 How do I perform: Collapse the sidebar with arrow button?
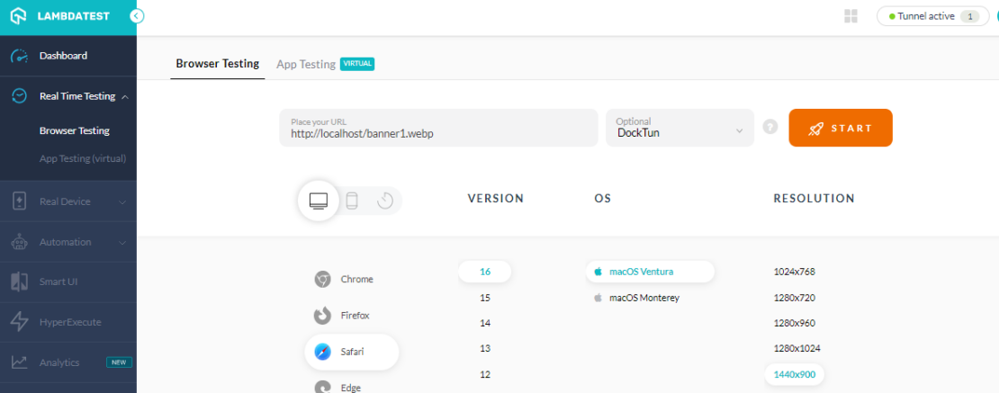(136, 16)
